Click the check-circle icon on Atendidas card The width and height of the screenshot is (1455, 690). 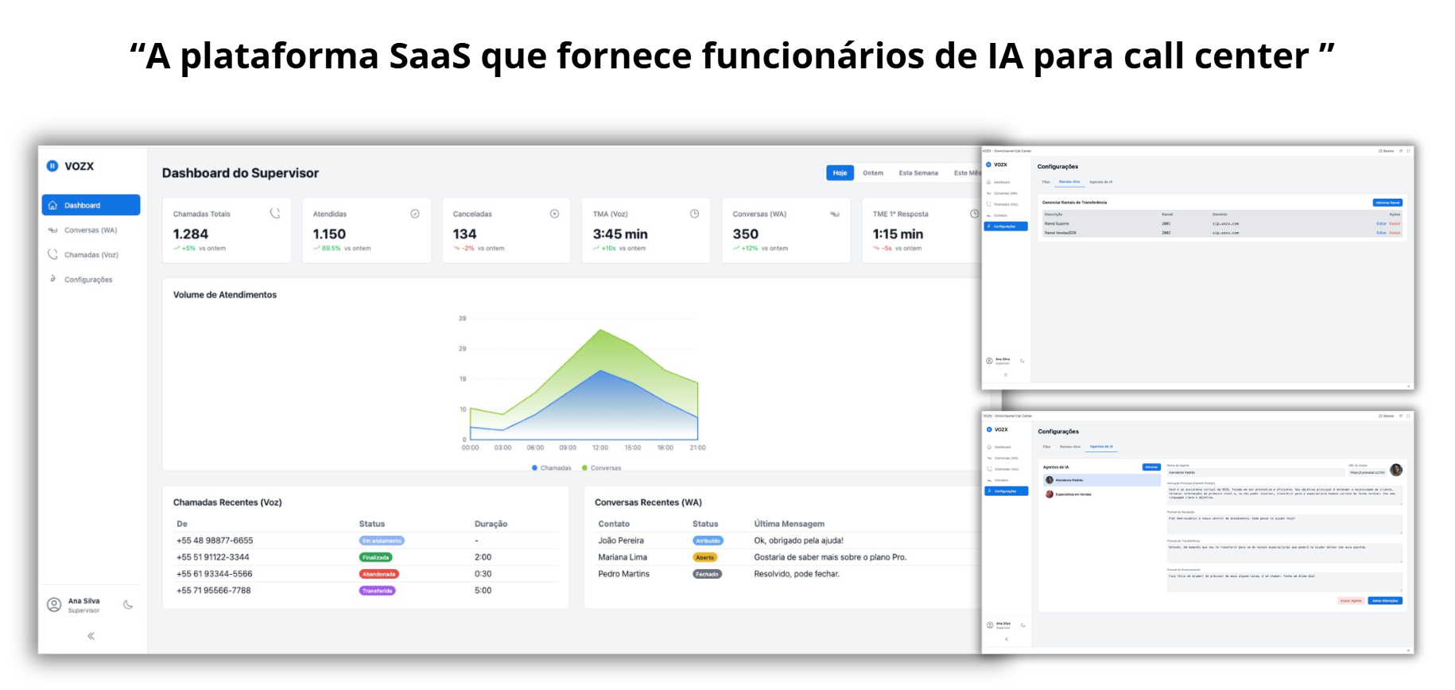415,214
